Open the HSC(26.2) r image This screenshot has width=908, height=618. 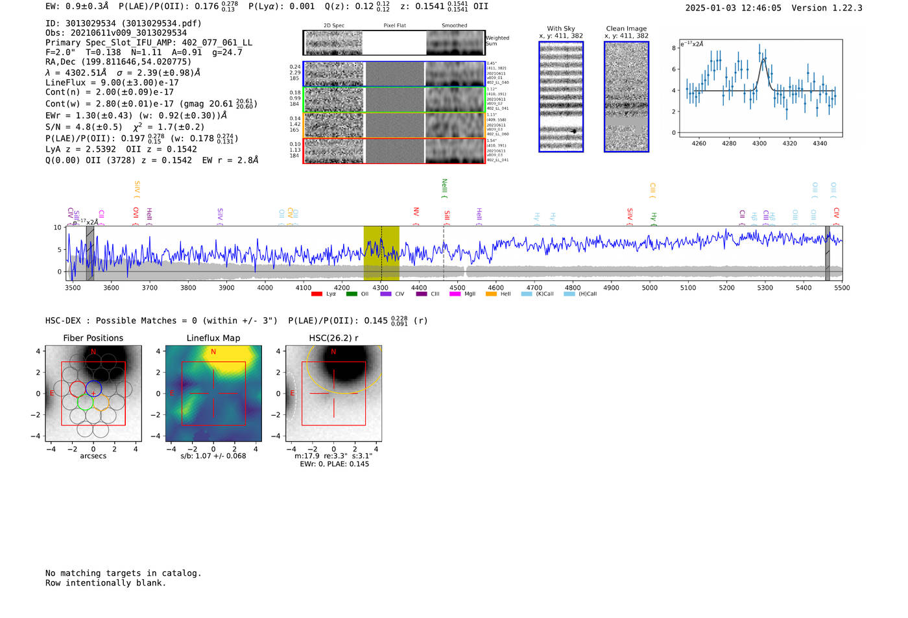pos(333,393)
